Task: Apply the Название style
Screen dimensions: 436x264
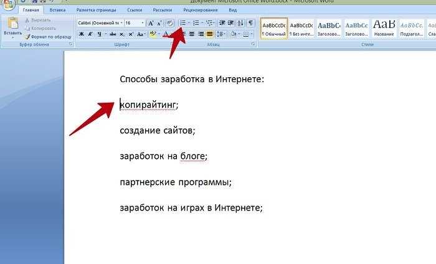Action: [x=384, y=29]
